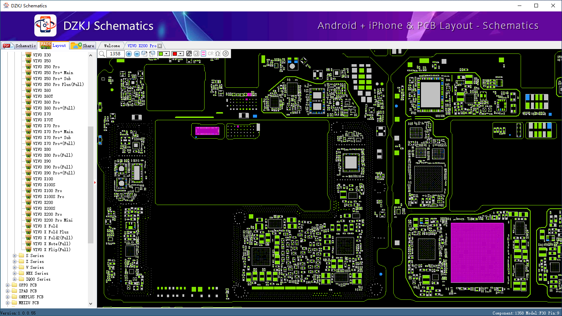Screen dimensions: 562x316
Task: Click the red color swatch in toolbar
Action: (175, 54)
